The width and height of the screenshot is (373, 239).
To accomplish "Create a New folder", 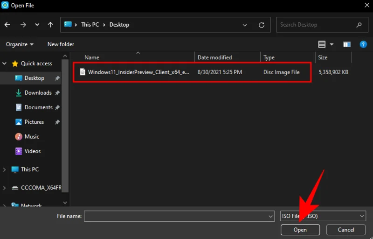I will [61, 44].
